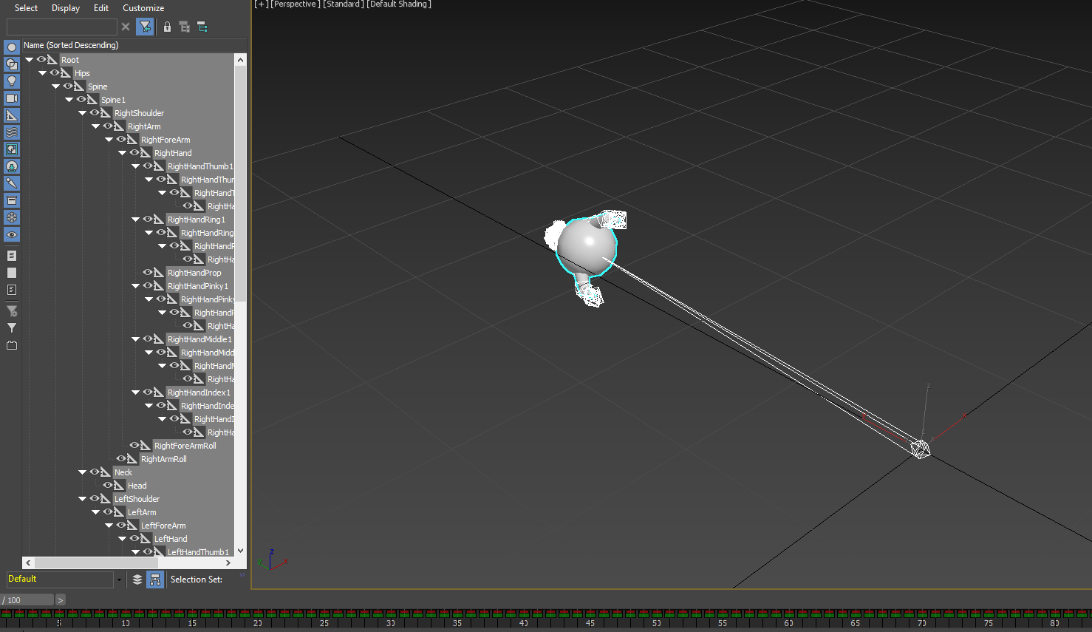Collapse the Root tree branch
The width and height of the screenshot is (1092, 632).
pos(30,59)
